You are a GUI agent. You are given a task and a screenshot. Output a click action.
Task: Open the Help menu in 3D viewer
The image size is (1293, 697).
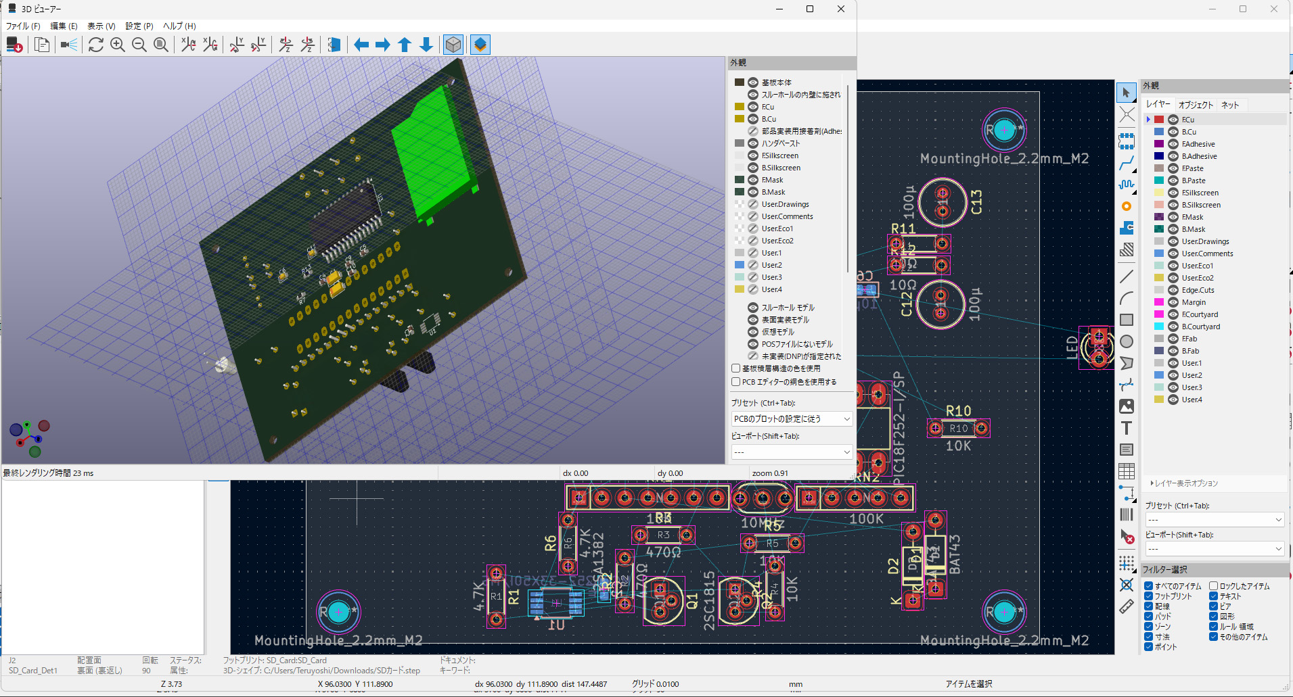tap(179, 26)
